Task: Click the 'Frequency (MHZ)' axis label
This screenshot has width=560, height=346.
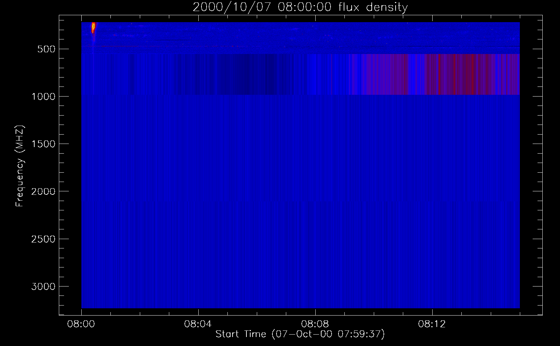Action: 20,166
